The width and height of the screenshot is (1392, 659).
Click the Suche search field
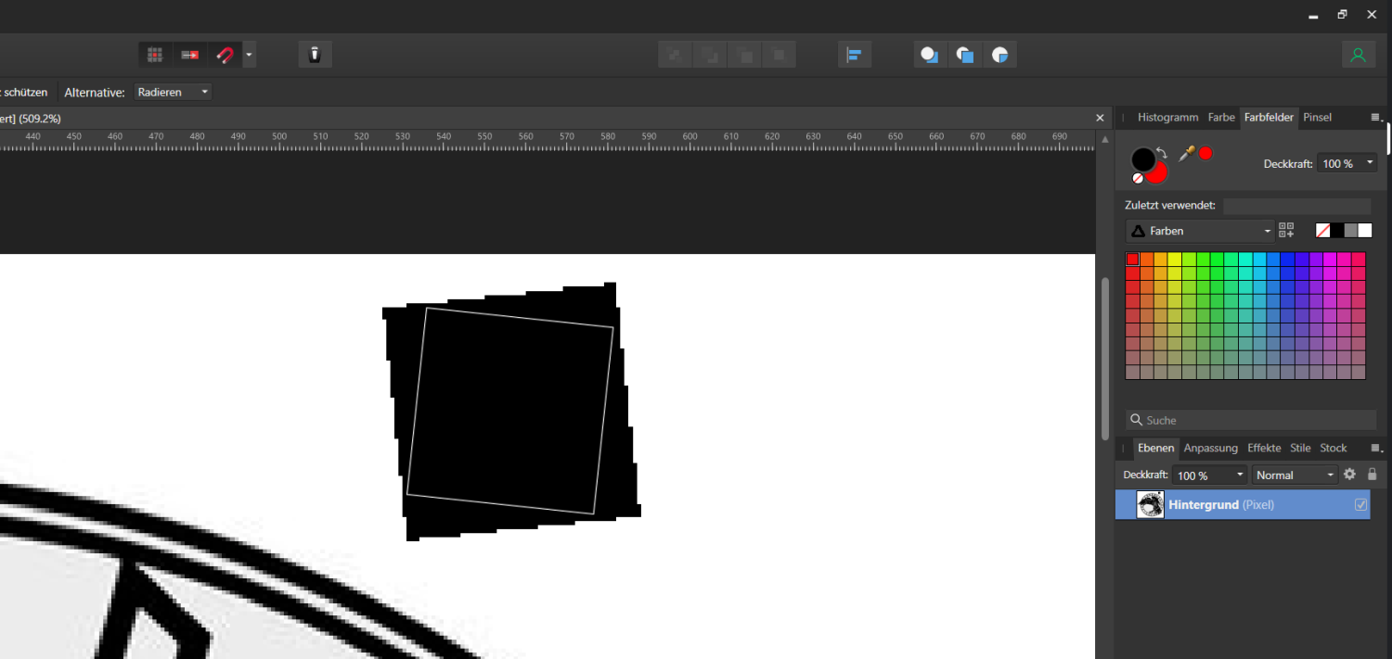[x=1251, y=420]
